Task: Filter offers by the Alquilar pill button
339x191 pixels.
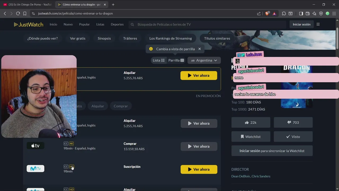Action: tap(98, 106)
